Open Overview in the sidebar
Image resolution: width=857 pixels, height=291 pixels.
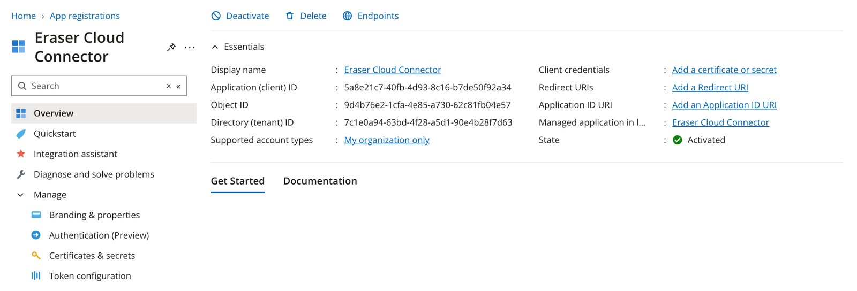[x=104, y=113]
